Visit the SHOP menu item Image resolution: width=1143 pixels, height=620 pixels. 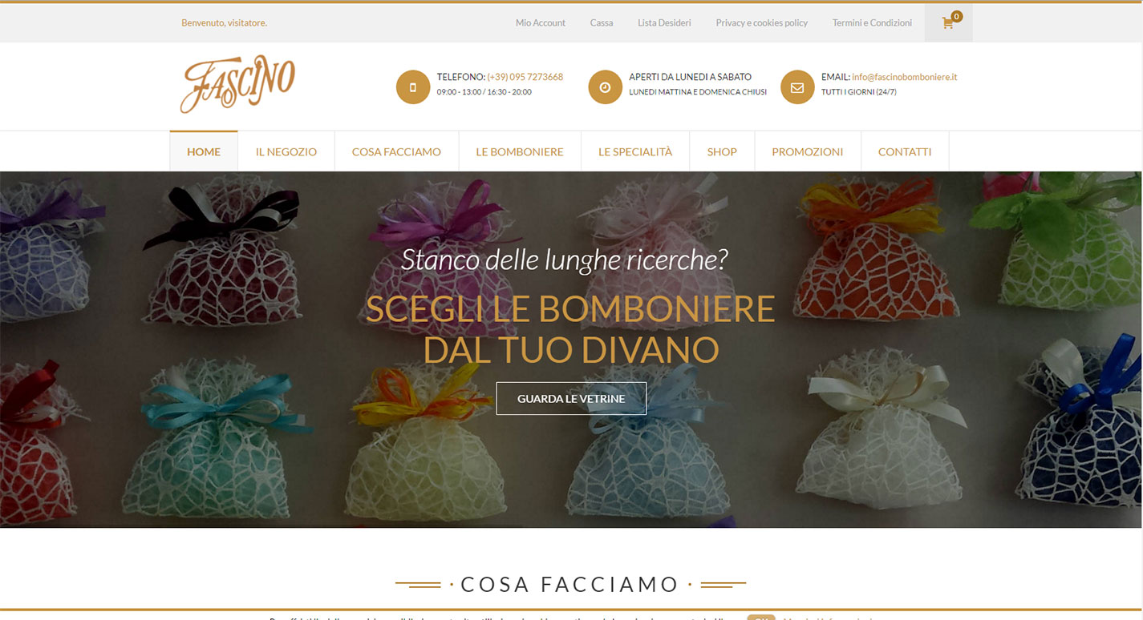(x=722, y=151)
